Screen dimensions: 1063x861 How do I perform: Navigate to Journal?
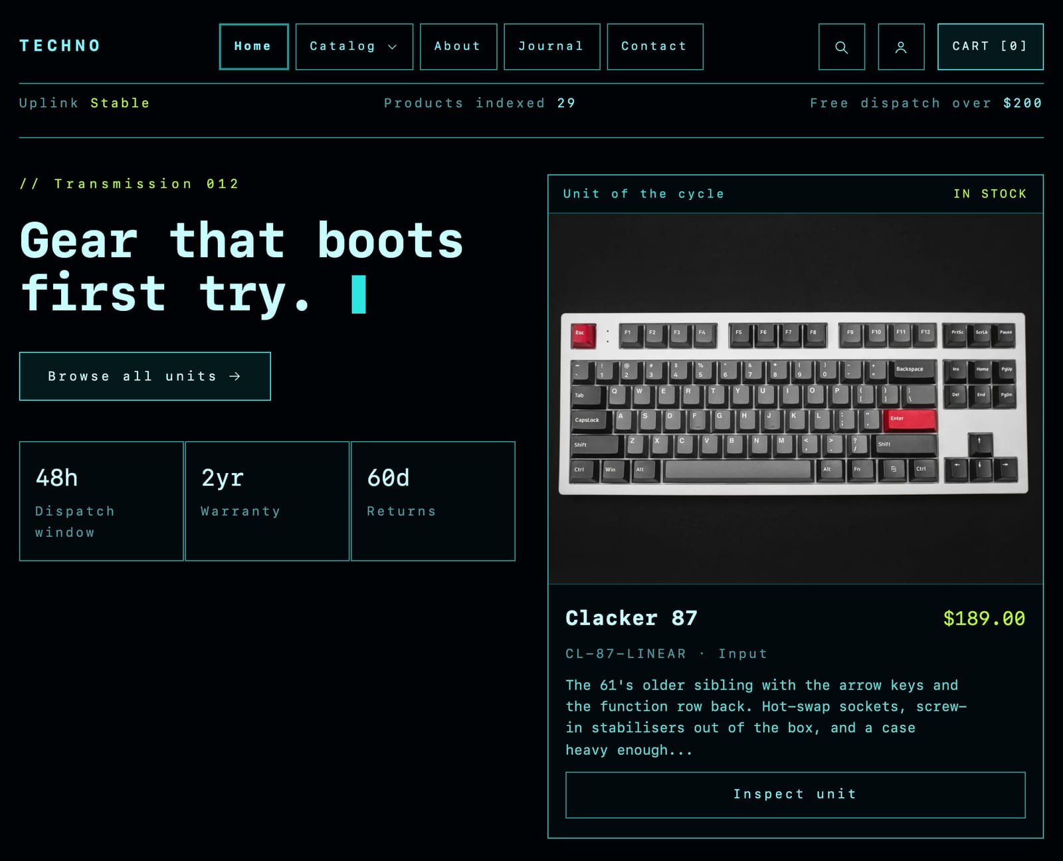(551, 47)
